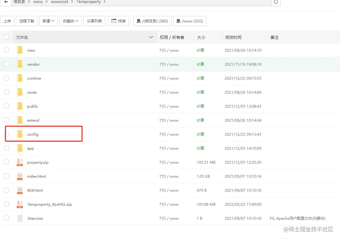Navigate to wwwroot in breadcrumb path
Screen dimensions: 340x239
click(59, 2)
